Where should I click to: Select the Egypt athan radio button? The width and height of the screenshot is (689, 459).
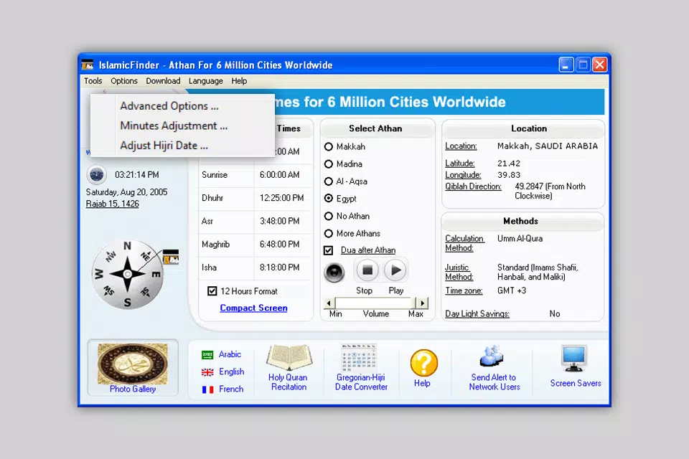click(328, 199)
